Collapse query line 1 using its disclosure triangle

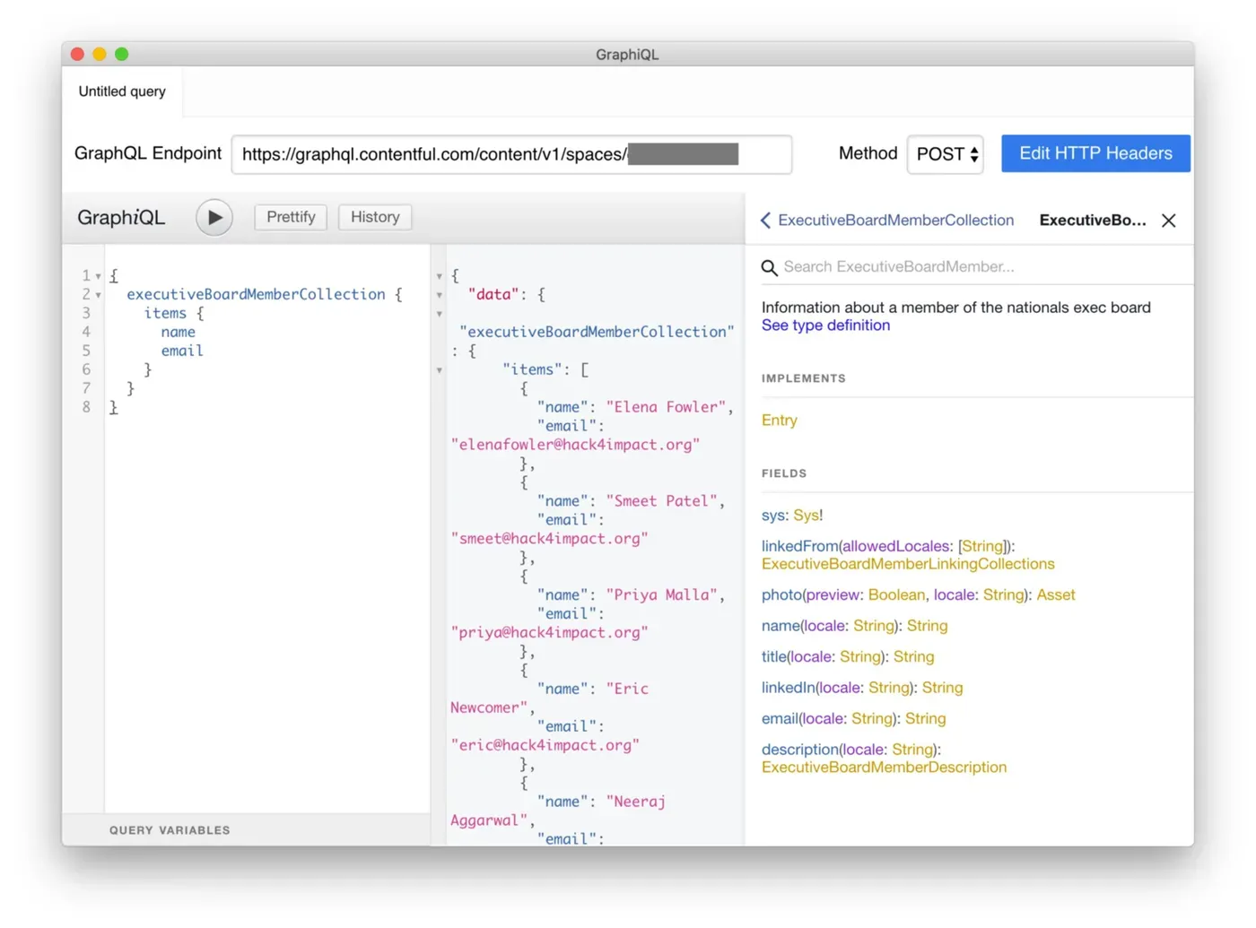[98, 275]
